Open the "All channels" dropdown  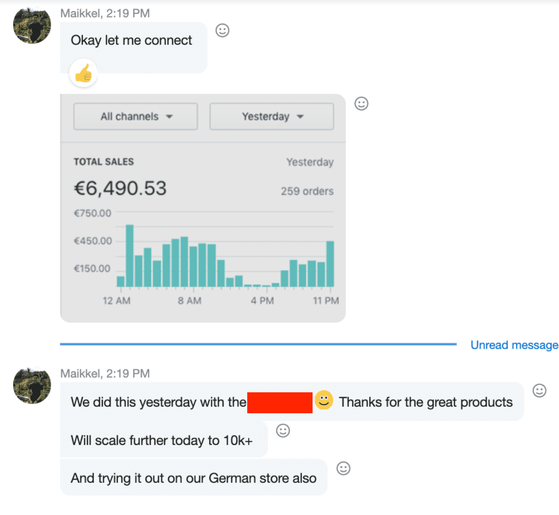136,117
